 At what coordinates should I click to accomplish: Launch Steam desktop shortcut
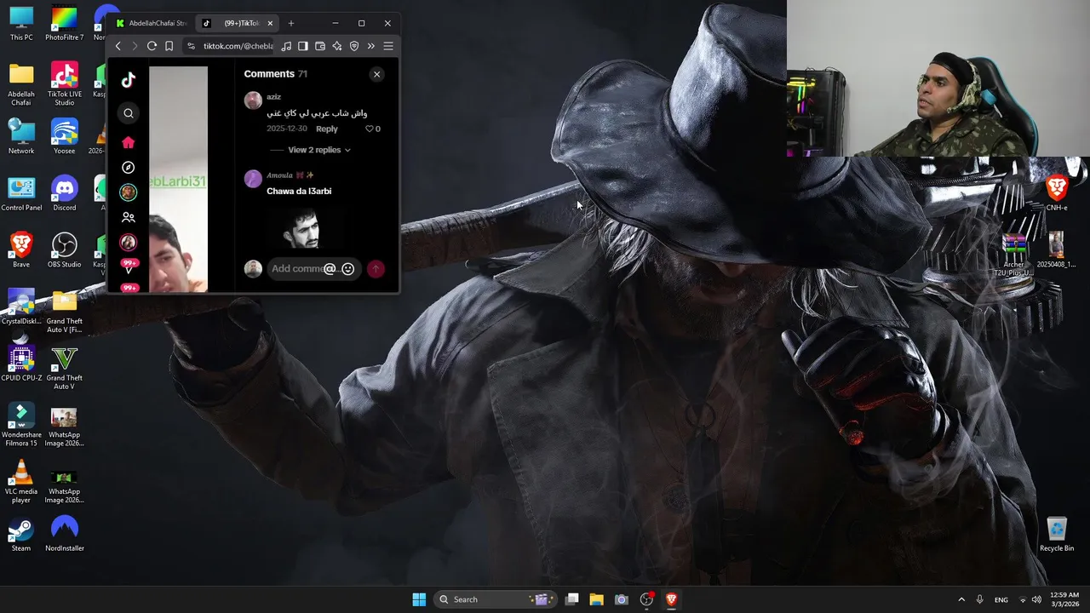[x=21, y=535]
